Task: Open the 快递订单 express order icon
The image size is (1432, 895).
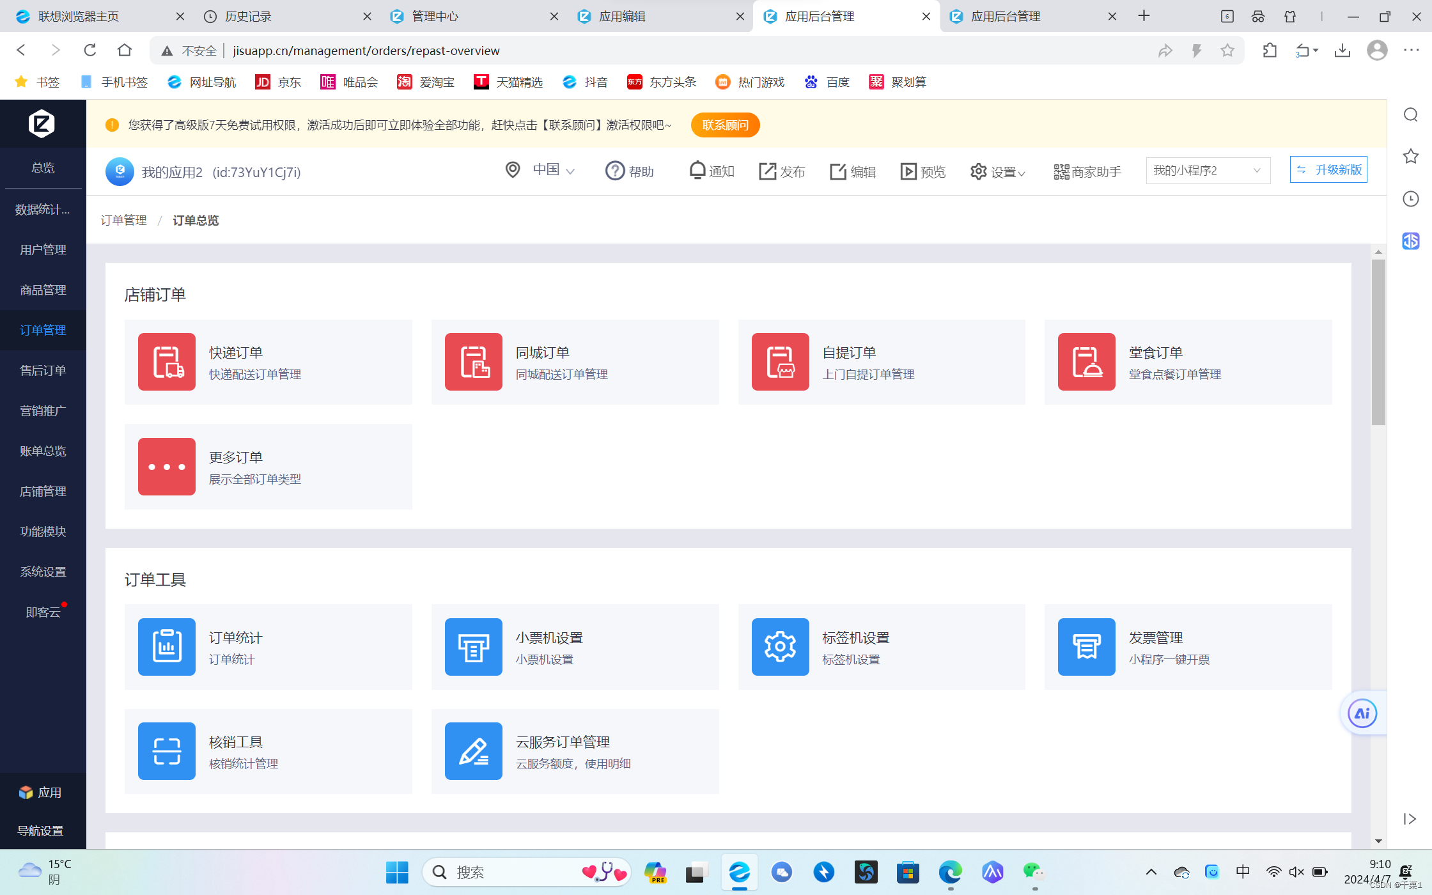Action: point(166,362)
